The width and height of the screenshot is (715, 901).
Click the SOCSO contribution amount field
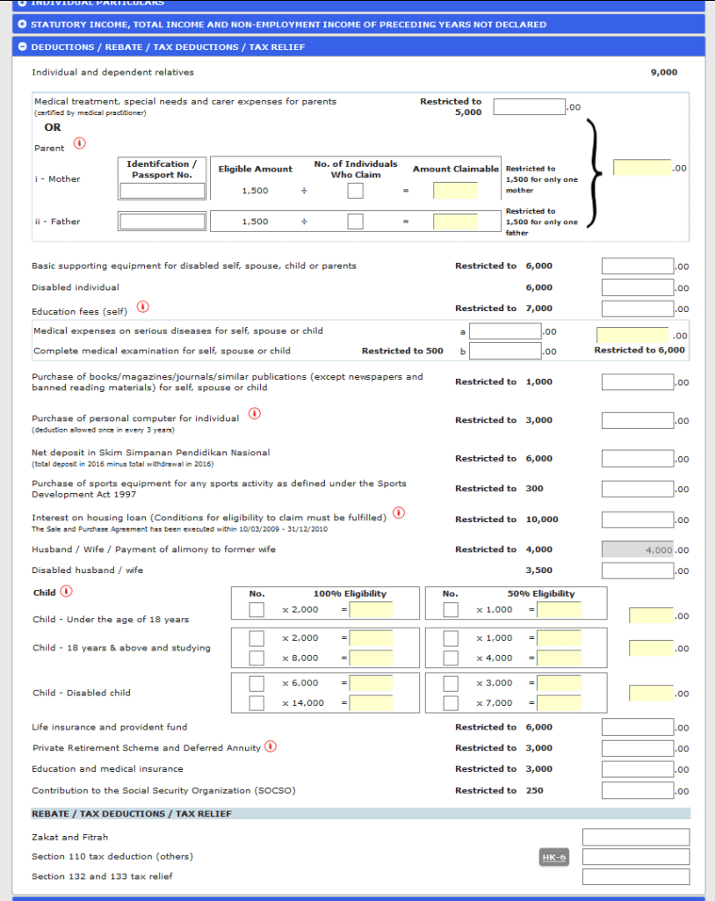click(637, 790)
